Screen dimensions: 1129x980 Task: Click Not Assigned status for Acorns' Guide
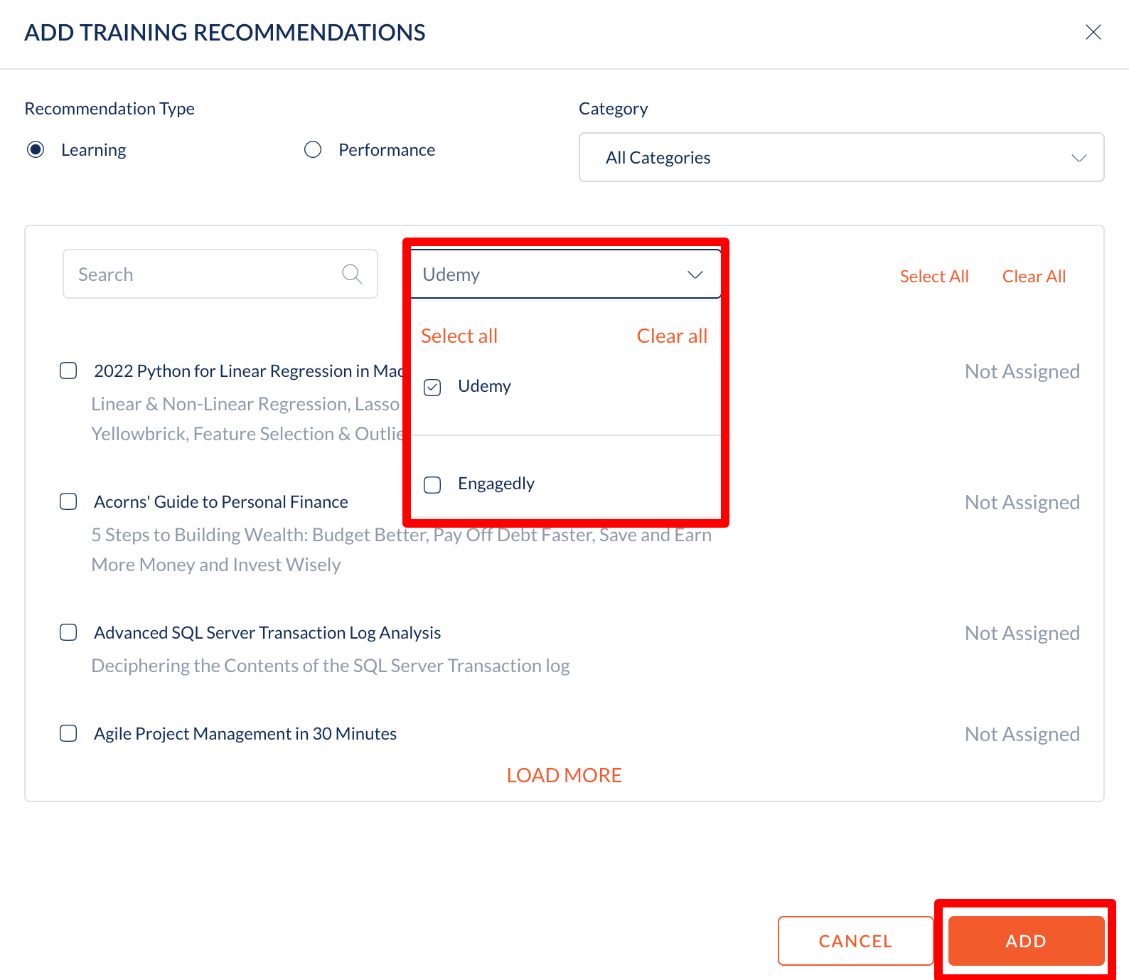(x=1022, y=502)
